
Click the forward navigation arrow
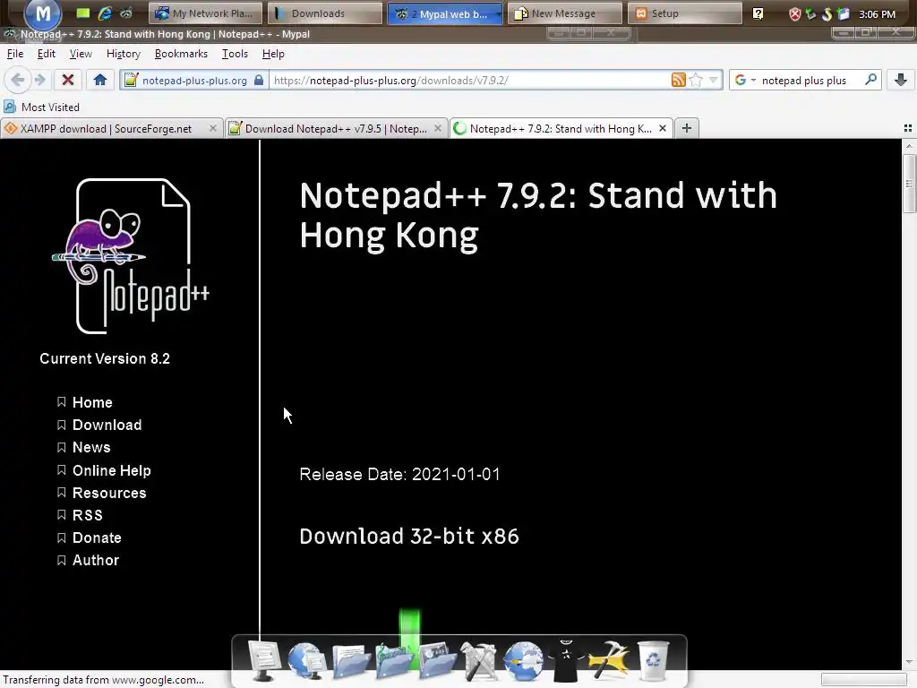39,80
